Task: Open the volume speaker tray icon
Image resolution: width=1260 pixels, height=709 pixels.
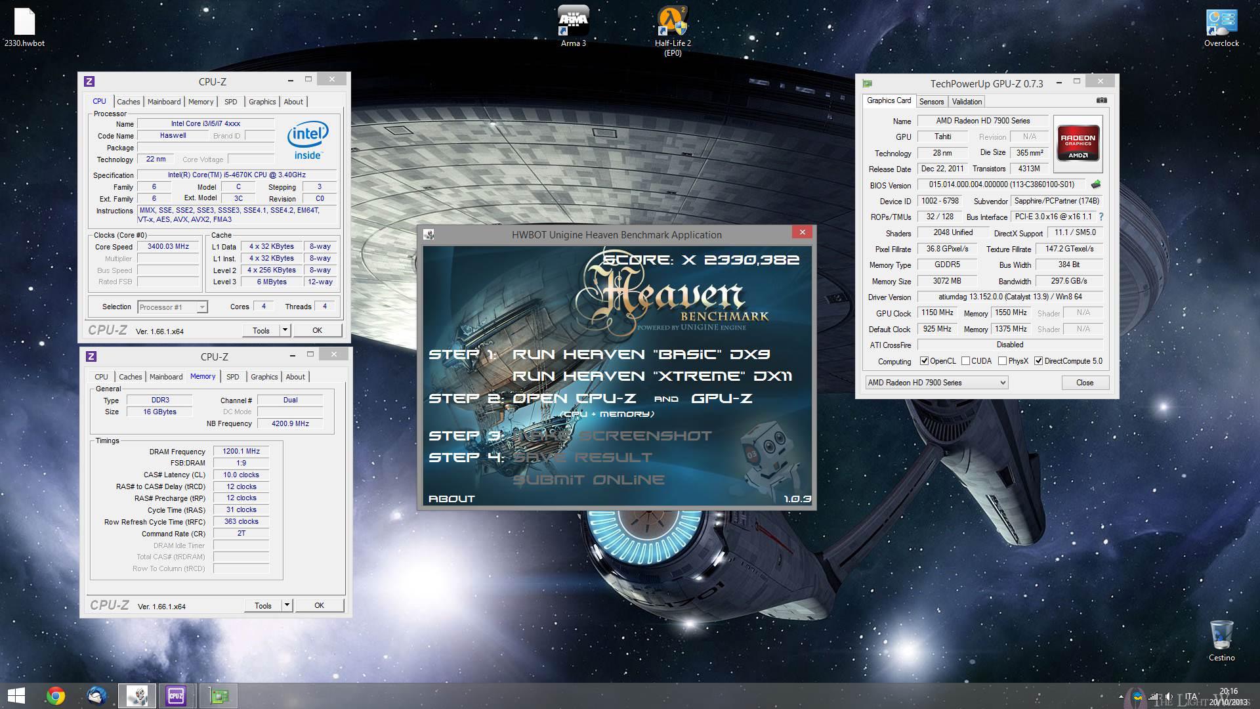Action: click(x=1169, y=697)
